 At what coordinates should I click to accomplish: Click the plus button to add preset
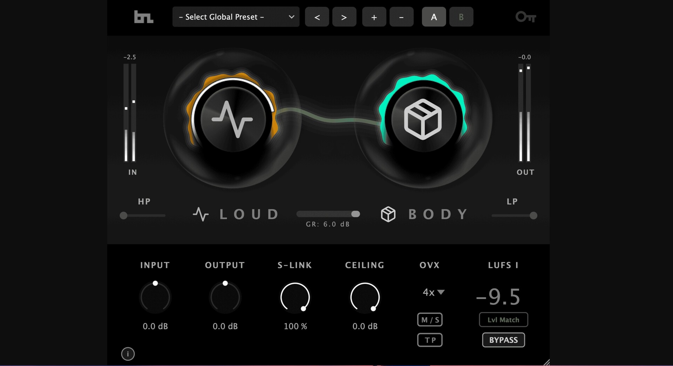[x=374, y=17]
